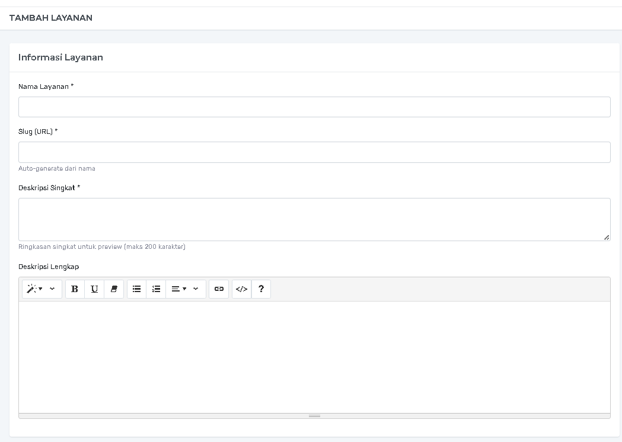Toggle underline formatting in the editor
The image size is (622, 442).
[x=94, y=289]
